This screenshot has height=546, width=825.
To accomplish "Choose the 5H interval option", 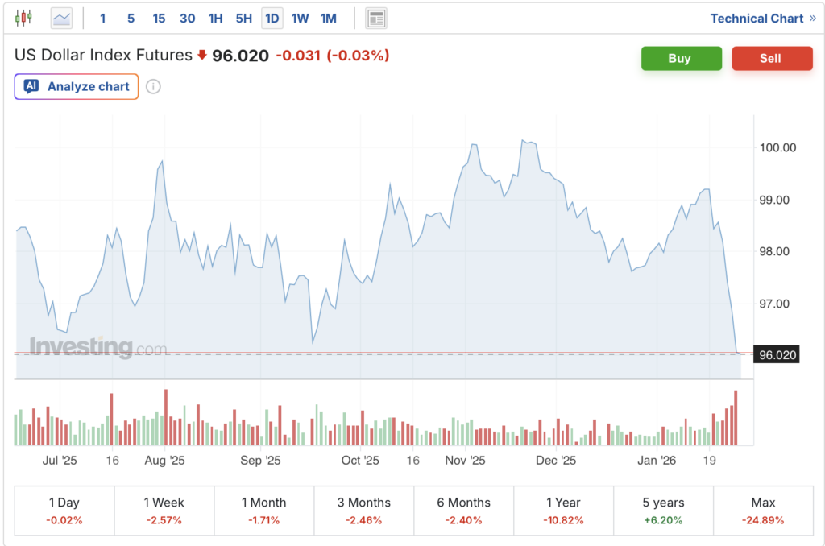I will pyautogui.click(x=243, y=18).
